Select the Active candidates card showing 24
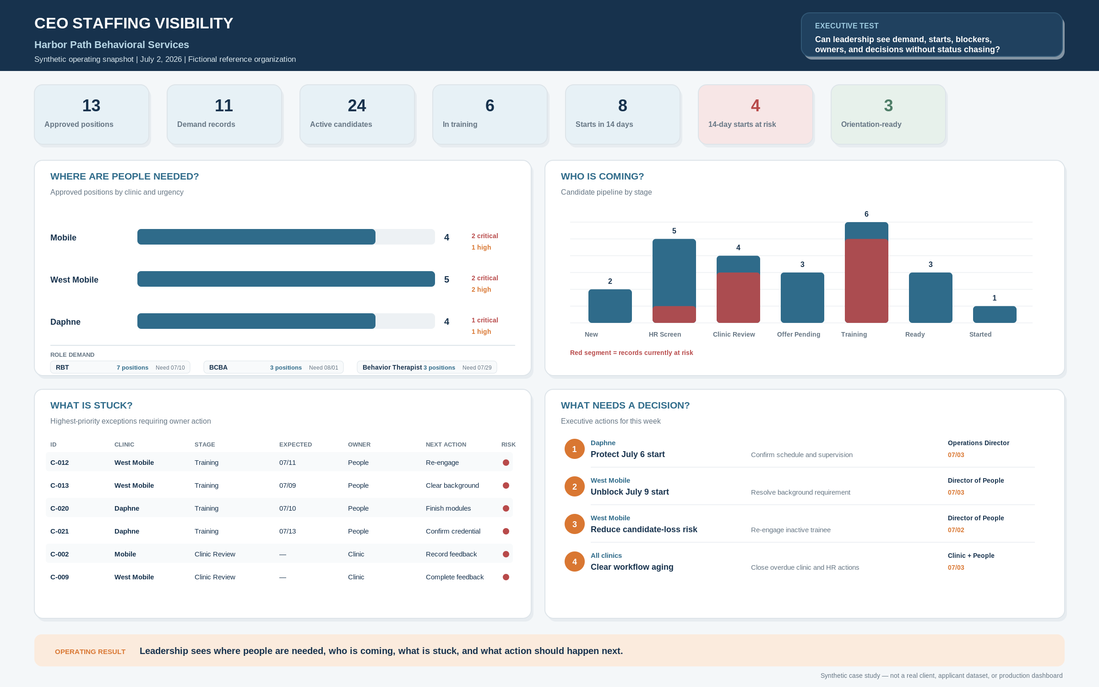The width and height of the screenshot is (1099, 687). click(x=357, y=114)
